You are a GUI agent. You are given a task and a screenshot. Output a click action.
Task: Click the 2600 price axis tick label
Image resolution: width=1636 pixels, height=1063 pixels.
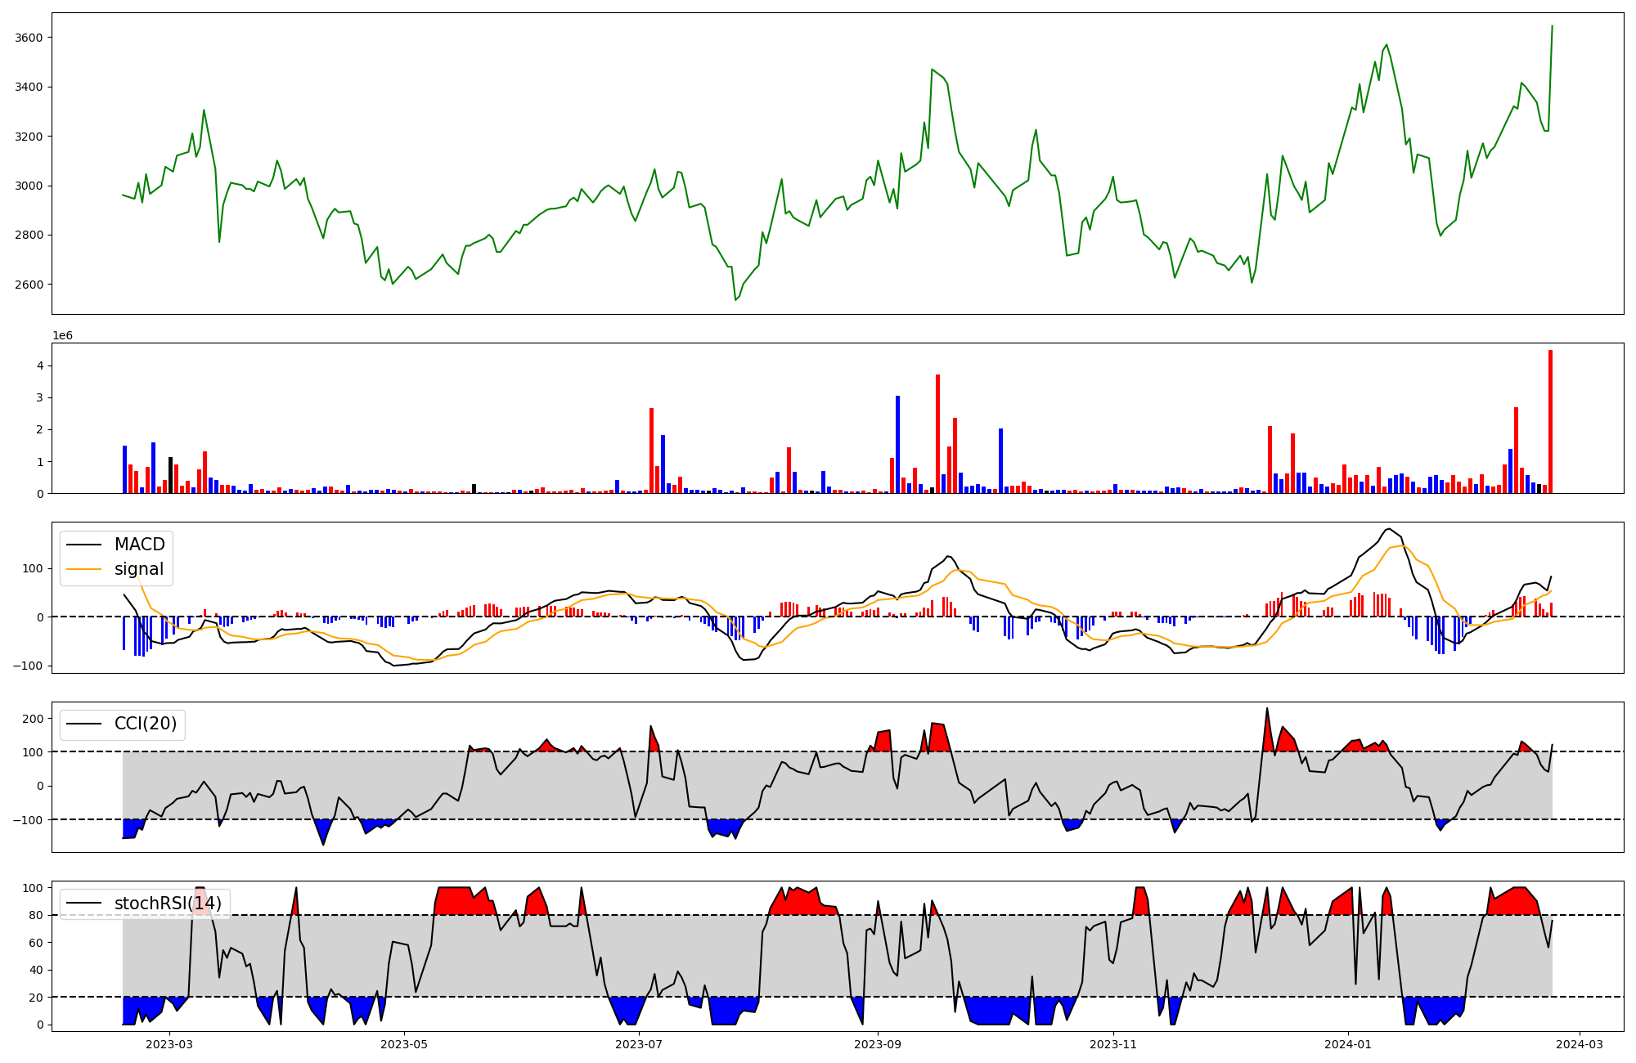pyautogui.click(x=29, y=285)
